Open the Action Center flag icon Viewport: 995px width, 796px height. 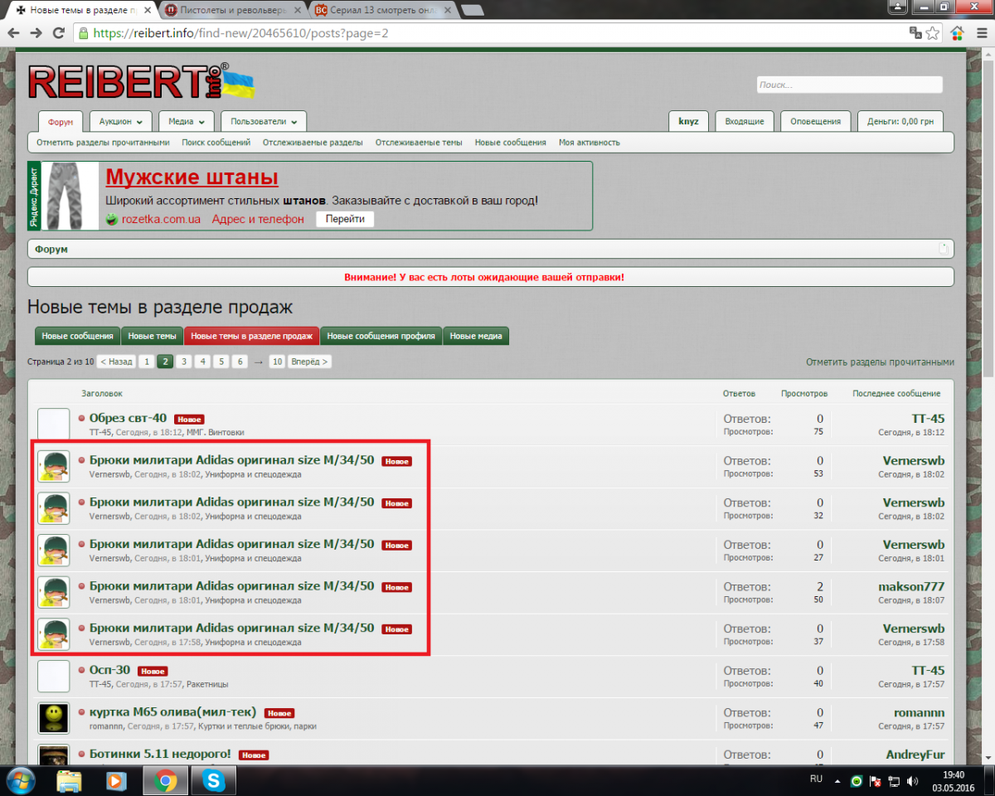876,781
